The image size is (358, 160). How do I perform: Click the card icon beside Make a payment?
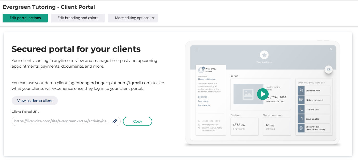coord(301,100)
